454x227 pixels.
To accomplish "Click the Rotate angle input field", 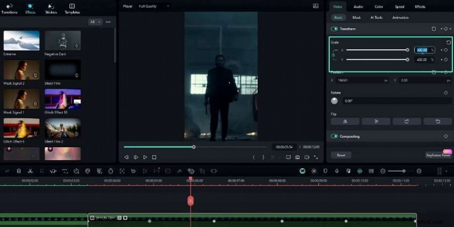I will tap(397, 101).
